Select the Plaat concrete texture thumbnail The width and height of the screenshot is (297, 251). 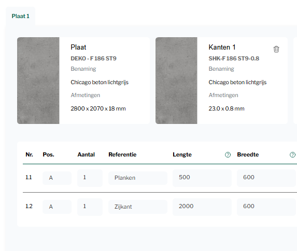(x=38, y=81)
